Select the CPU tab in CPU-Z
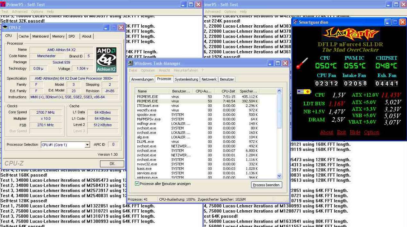407x227 pixels. pyautogui.click(x=9, y=36)
